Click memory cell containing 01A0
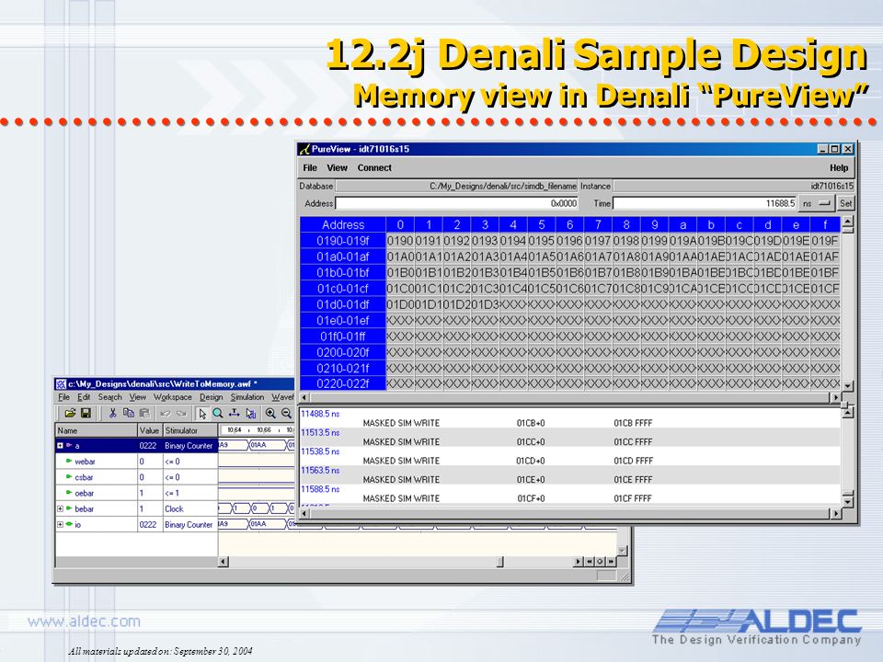Viewport: 883px width, 662px height. (400, 257)
